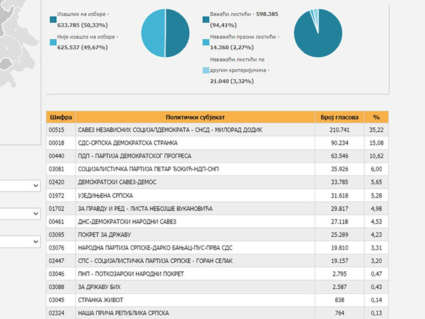Click the '%' column header
Screen dimensions: 425x319
(376, 117)
